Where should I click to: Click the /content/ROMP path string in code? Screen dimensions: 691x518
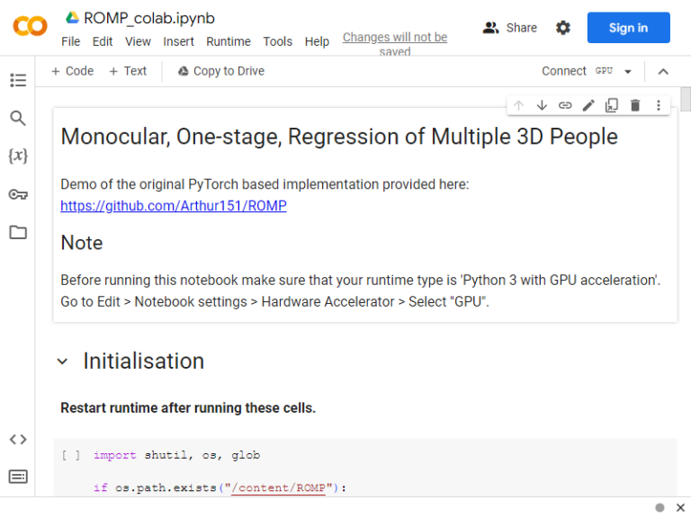coord(279,488)
